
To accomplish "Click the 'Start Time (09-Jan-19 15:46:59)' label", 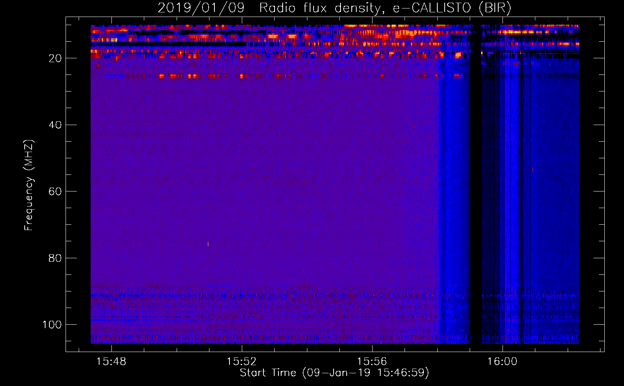I will 334,373.
